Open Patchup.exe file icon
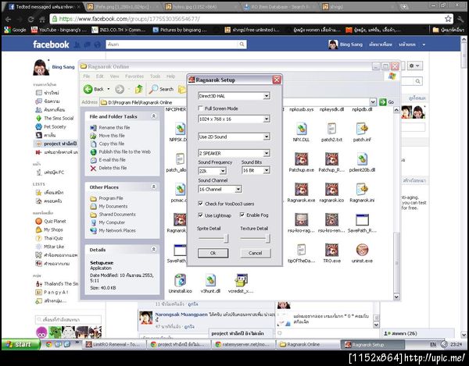This screenshot has width=469, height=366. click(x=301, y=159)
